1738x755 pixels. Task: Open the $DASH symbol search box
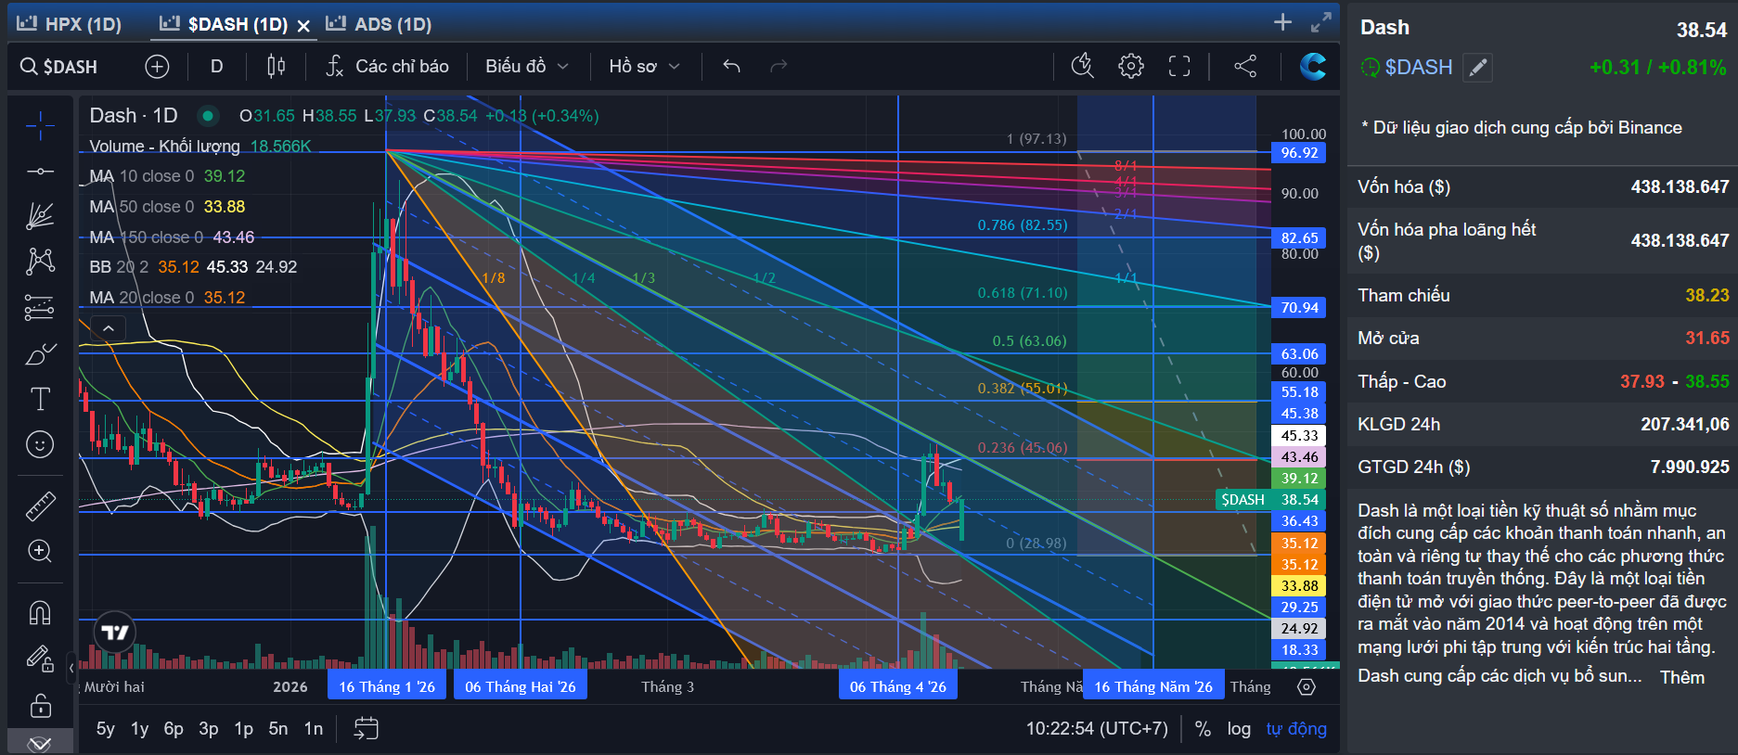59,67
